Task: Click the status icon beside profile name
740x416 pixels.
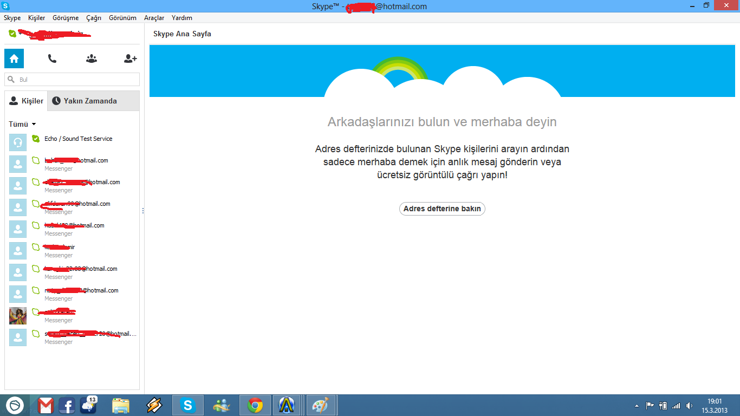Action: 12,34
